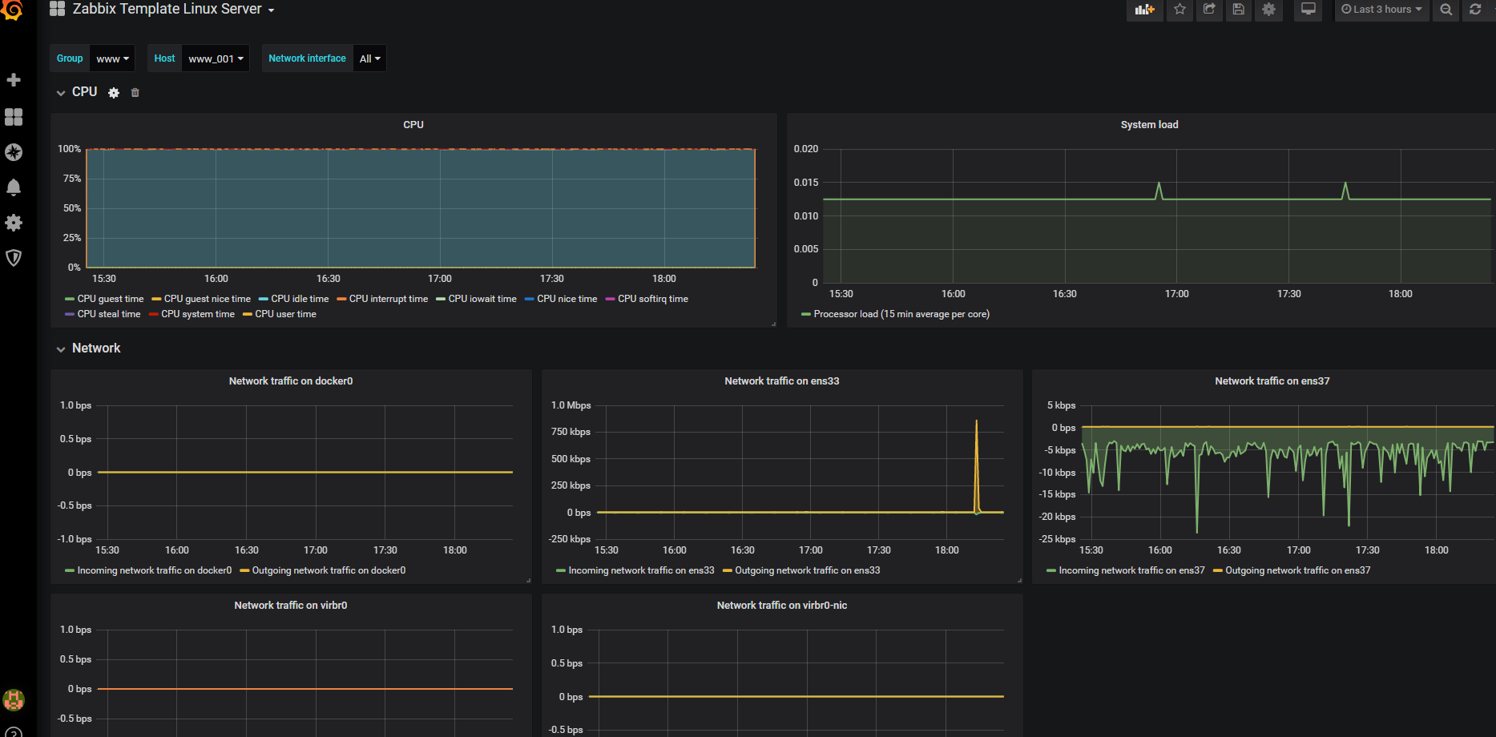This screenshot has height=737, width=1496.
Task: Open the Help question mark icon
Action: click(14, 733)
